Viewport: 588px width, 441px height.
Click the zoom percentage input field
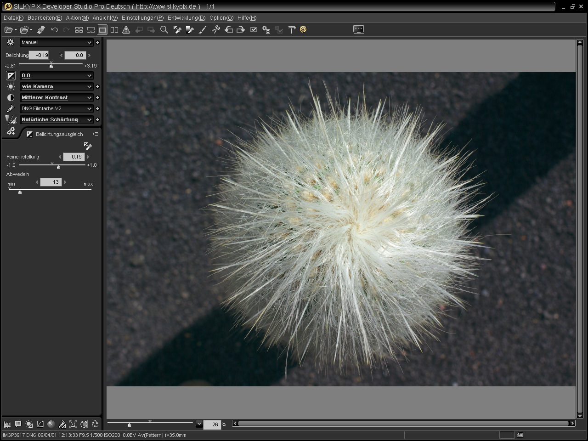pyautogui.click(x=212, y=424)
